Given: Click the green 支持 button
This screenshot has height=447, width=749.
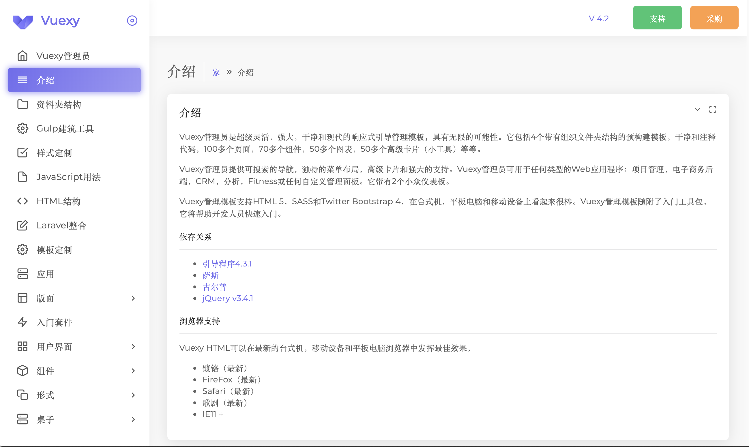Looking at the screenshot, I should 658,18.
